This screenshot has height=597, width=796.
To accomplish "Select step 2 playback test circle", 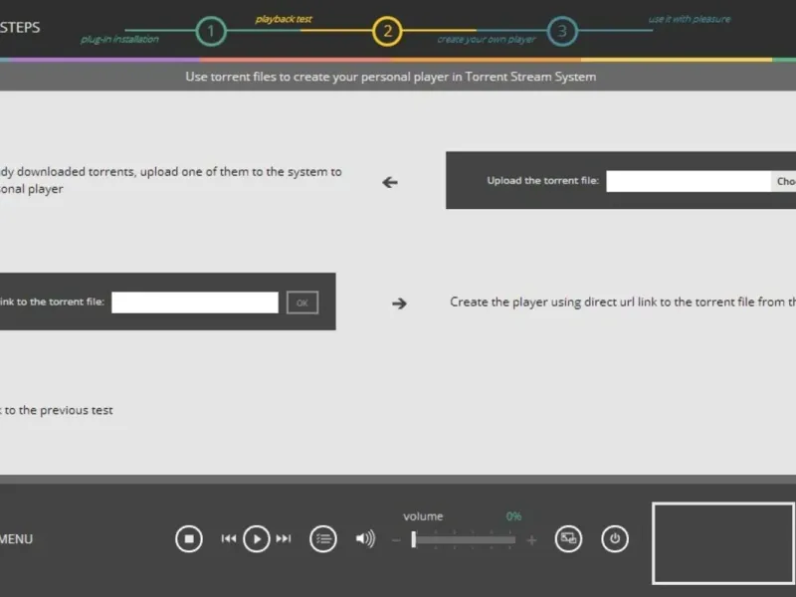I will click(387, 31).
